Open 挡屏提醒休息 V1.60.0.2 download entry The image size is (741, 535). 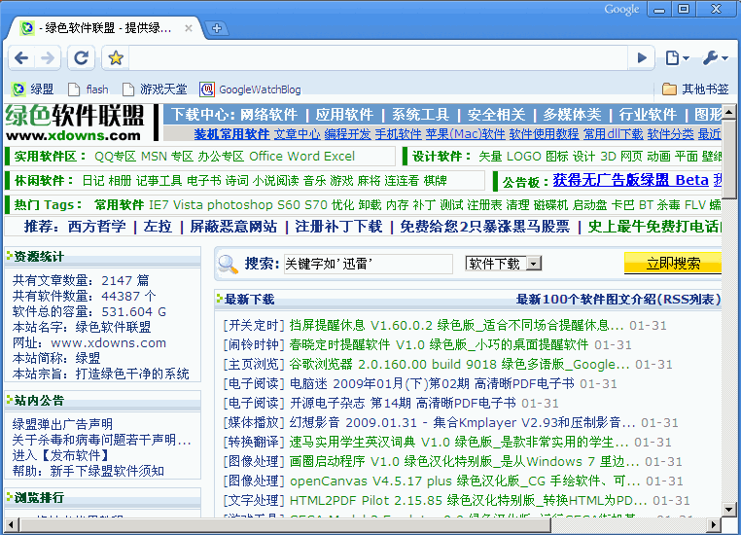(x=456, y=325)
